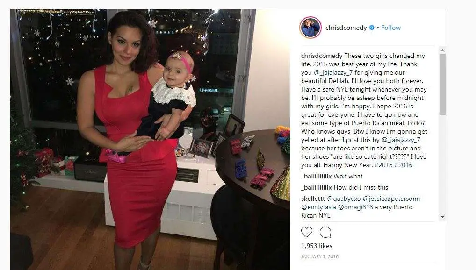Open the @gaabyexo mention

(x=344, y=199)
